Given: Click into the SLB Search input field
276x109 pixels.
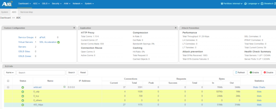Looking at the screenshot, I should (41, 73).
